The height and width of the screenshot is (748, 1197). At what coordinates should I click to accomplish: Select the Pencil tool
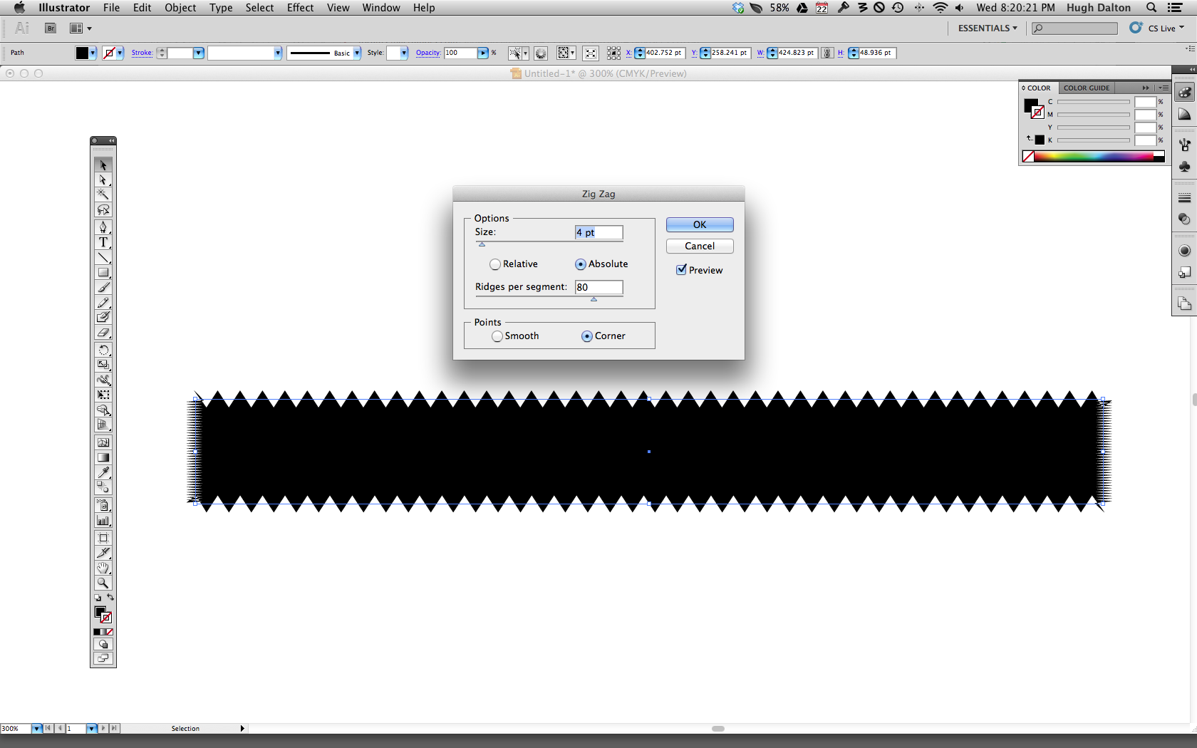(103, 302)
